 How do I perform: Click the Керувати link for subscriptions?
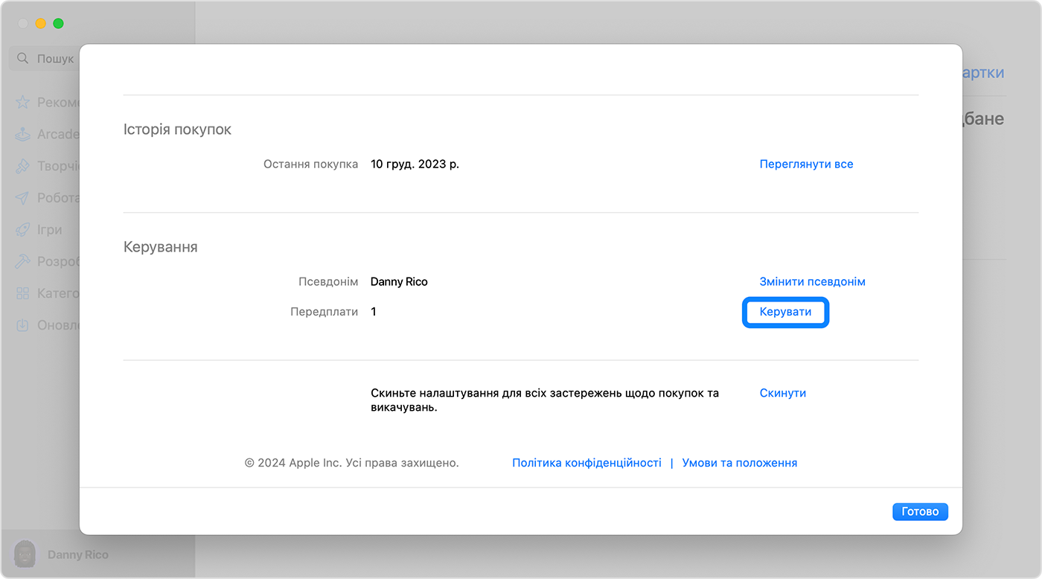(x=785, y=313)
